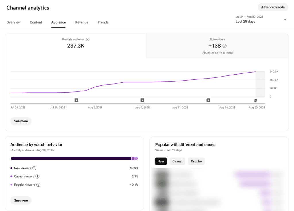Click See more under the audience chart
Viewport: 294px width, 211px height.
(x=21, y=121)
